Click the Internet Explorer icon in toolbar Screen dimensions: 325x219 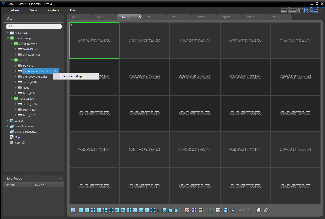pos(266,210)
